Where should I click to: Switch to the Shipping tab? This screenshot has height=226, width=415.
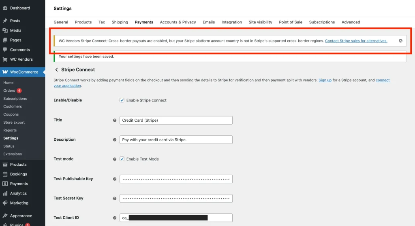[120, 22]
